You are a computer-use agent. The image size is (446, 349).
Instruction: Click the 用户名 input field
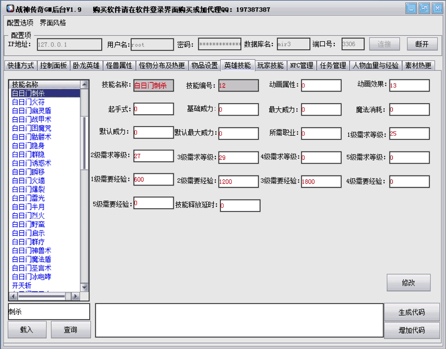pyautogui.click(x=152, y=45)
